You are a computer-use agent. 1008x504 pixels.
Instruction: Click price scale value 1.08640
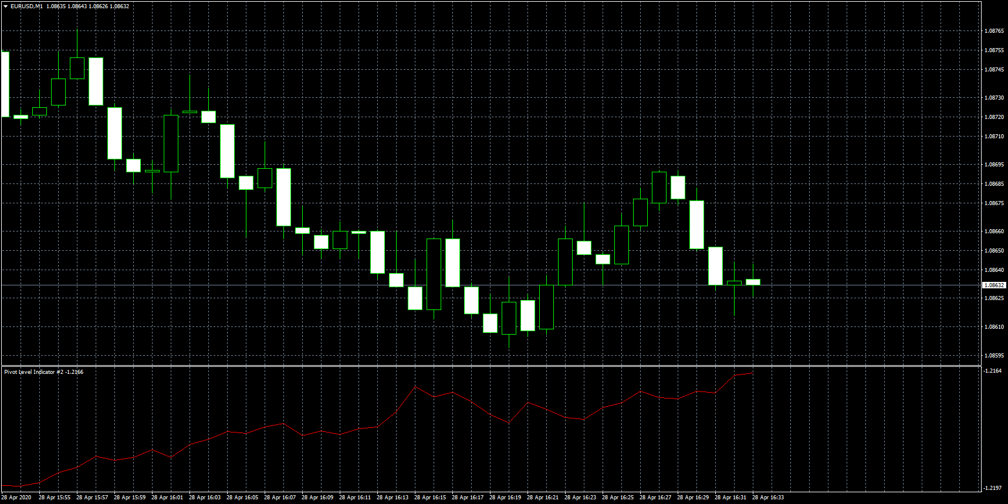(994, 270)
